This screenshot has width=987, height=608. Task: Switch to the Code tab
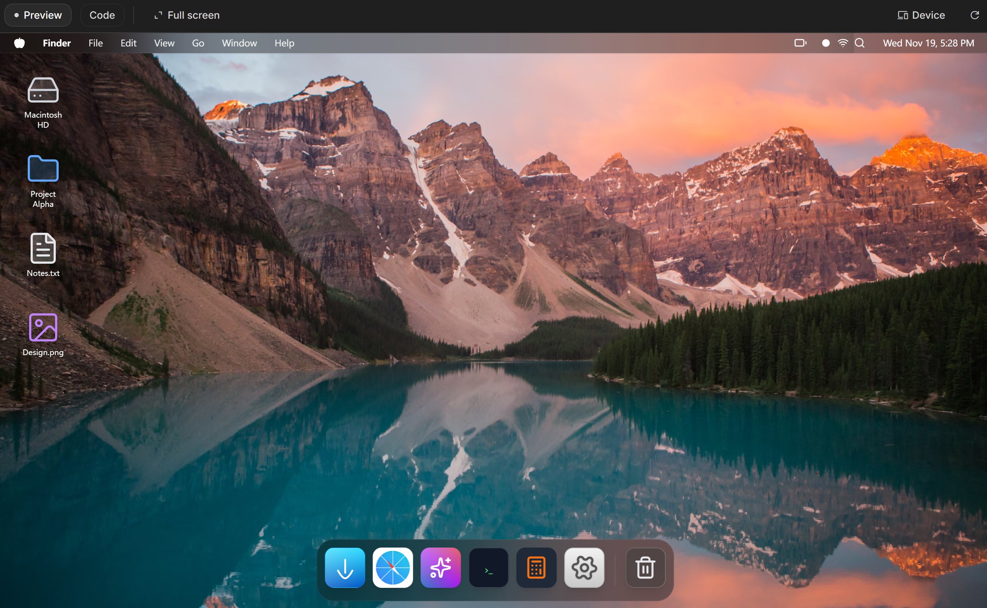coord(102,15)
